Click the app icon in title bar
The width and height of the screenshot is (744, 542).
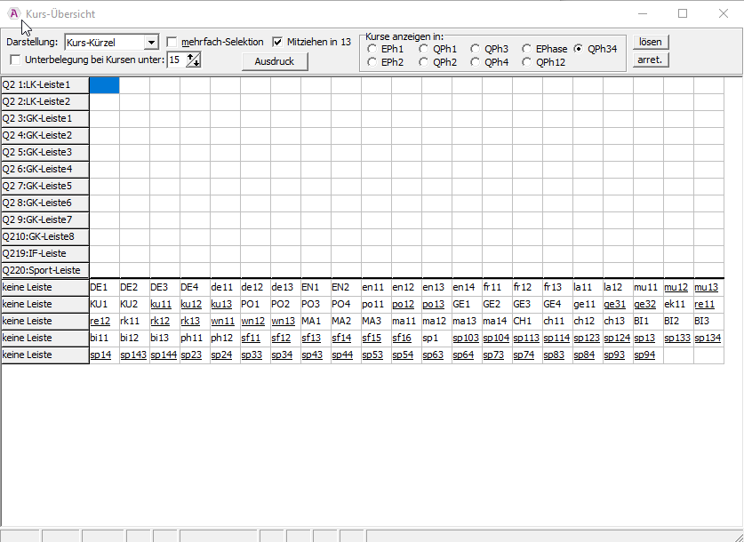(x=14, y=14)
